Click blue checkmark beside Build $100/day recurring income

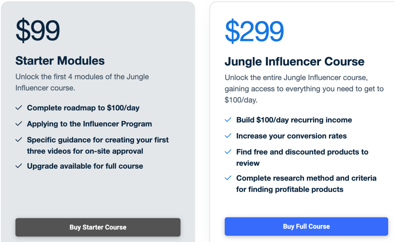tap(228, 120)
